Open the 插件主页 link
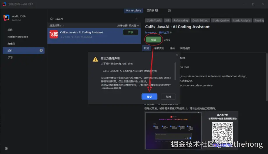Viewport: 268px width, 154px height. click(x=165, y=33)
